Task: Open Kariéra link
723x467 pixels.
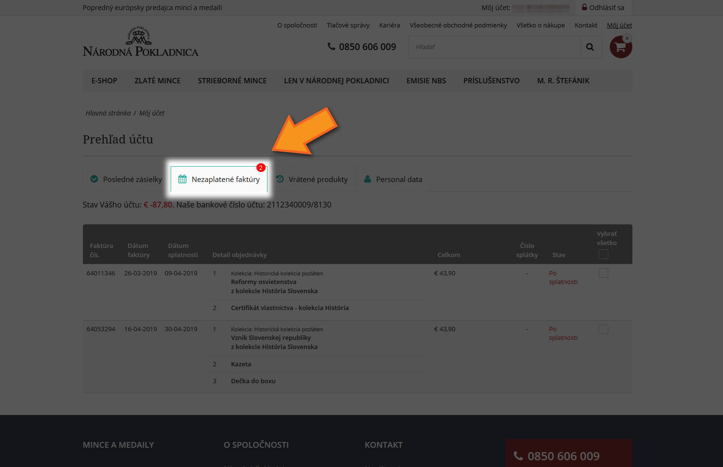Action: coord(389,25)
